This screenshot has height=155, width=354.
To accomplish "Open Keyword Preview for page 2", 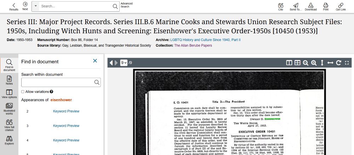I will click(66, 111).
